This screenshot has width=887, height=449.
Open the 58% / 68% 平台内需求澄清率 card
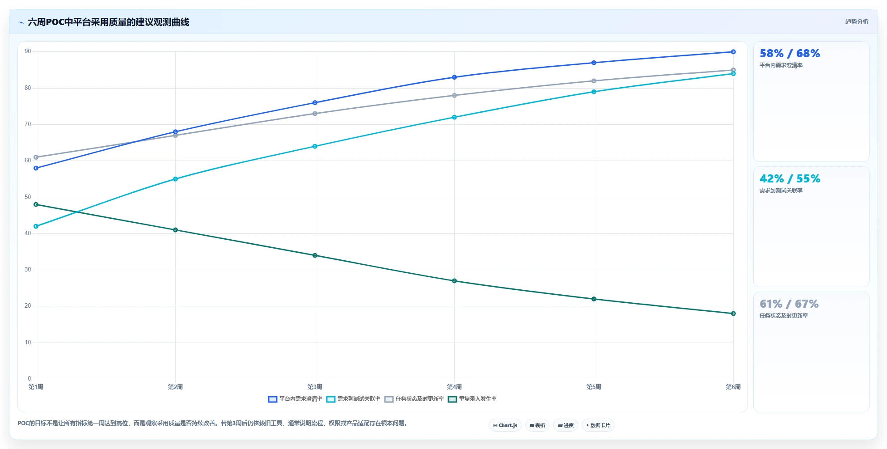tap(811, 102)
